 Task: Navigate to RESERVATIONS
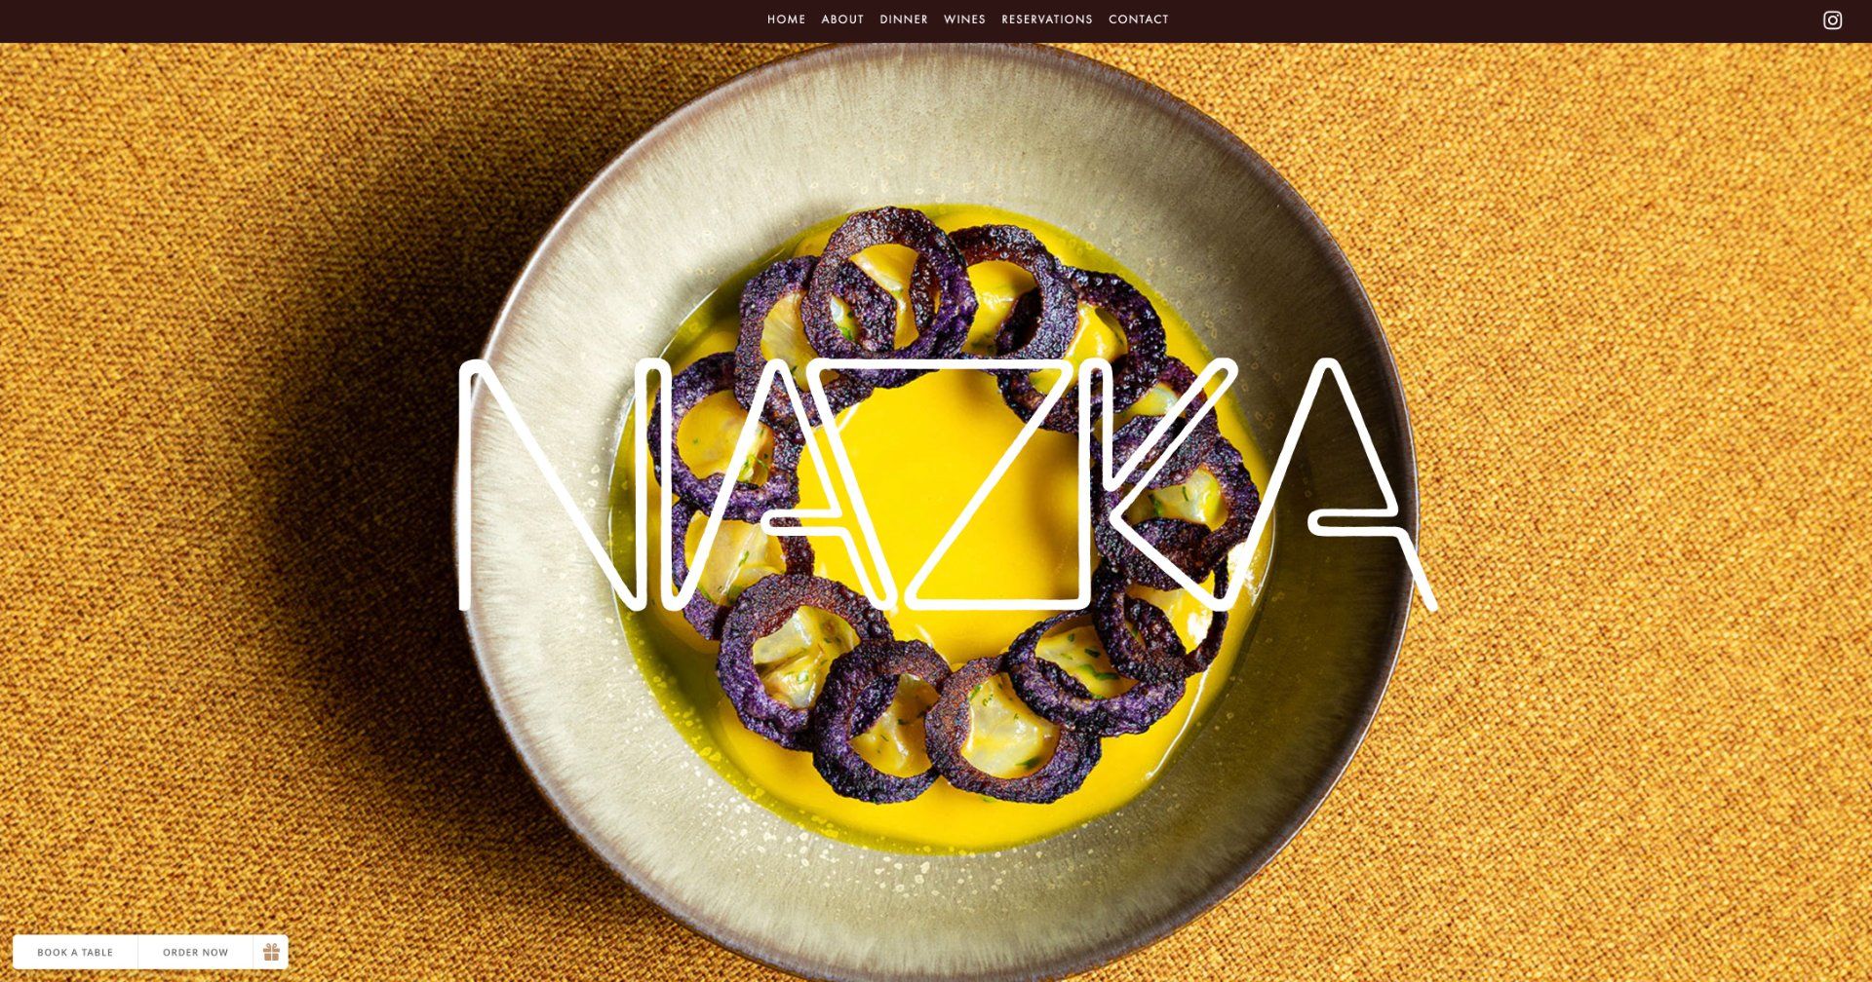coord(1047,19)
